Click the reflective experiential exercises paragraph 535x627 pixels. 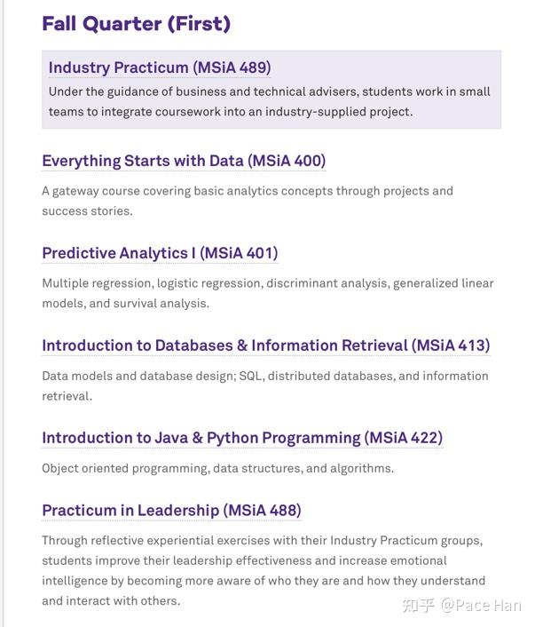(264, 571)
